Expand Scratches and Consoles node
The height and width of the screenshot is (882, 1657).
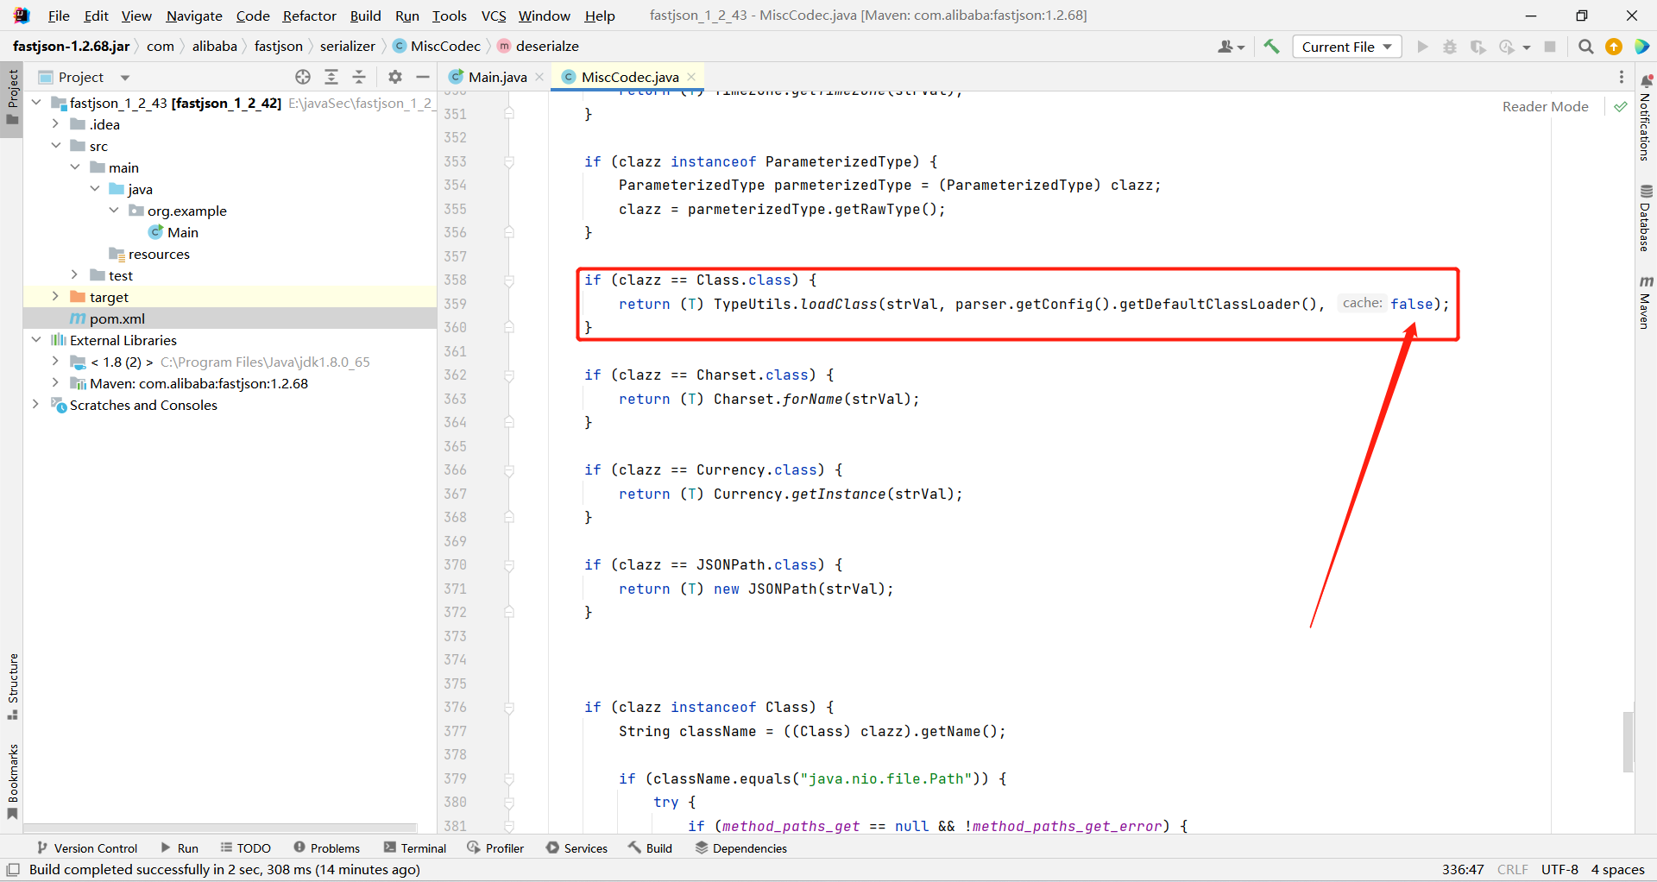click(x=36, y=405)
